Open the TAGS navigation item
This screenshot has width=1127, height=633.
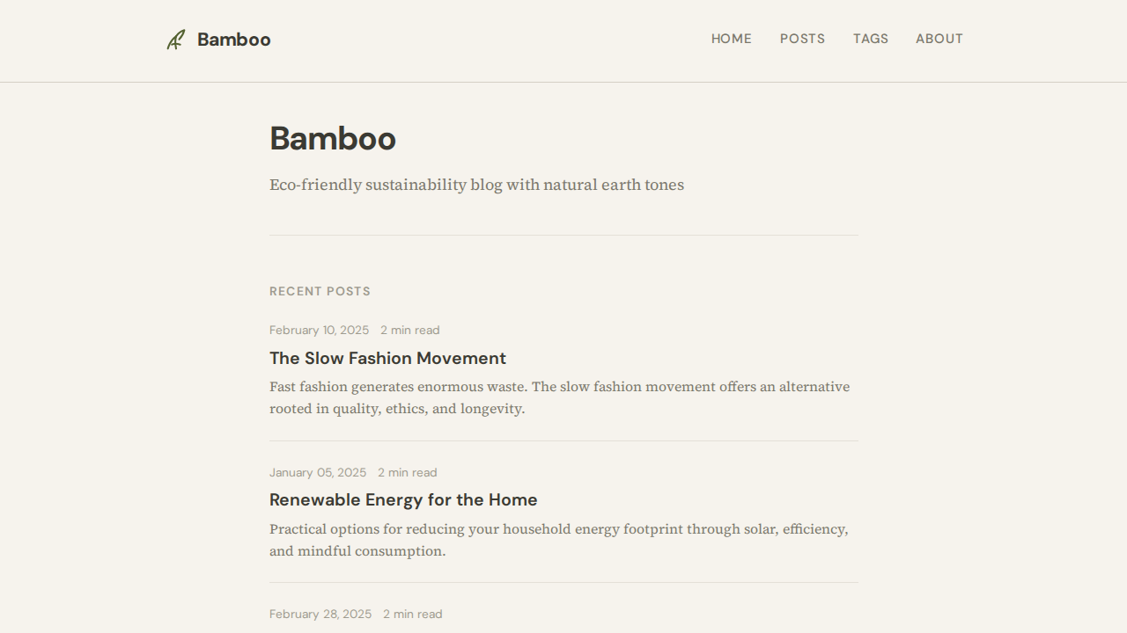pyautogui.click(x=870, y=39)
